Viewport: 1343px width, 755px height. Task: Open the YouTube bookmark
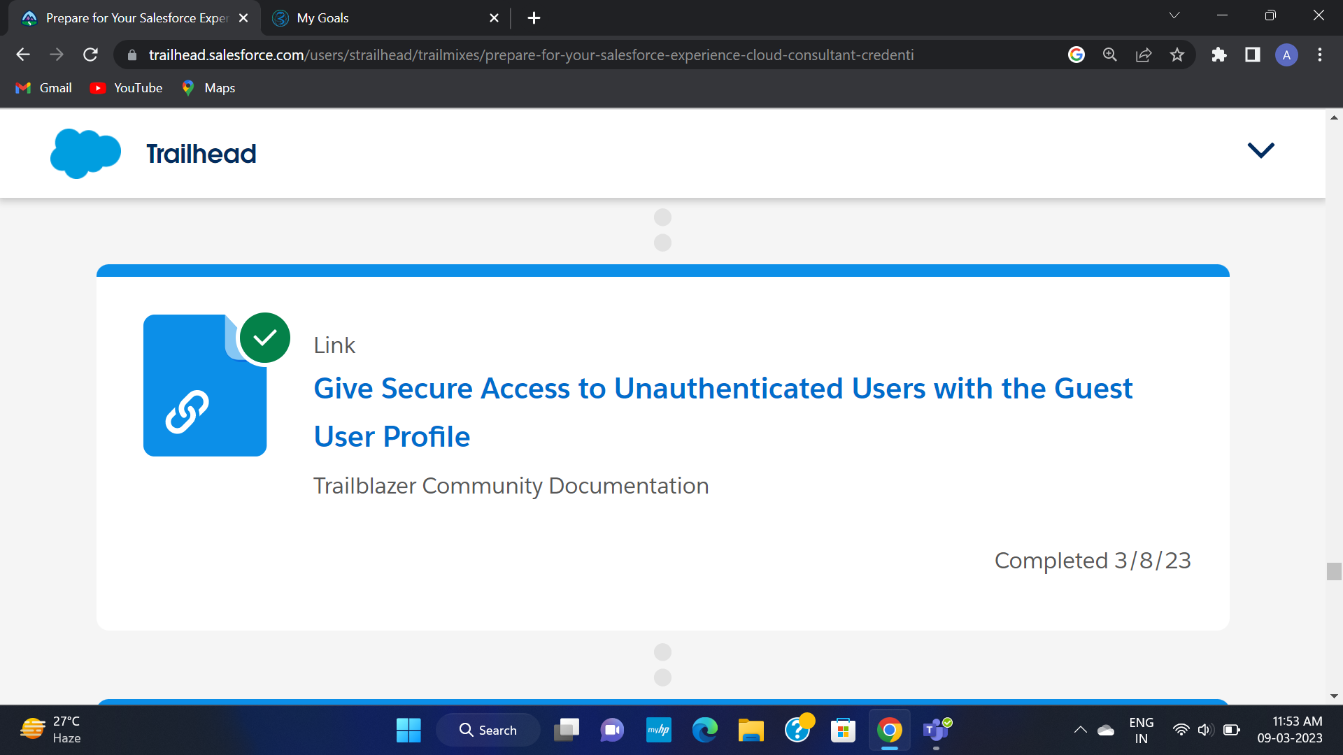(x=127, y=88)
